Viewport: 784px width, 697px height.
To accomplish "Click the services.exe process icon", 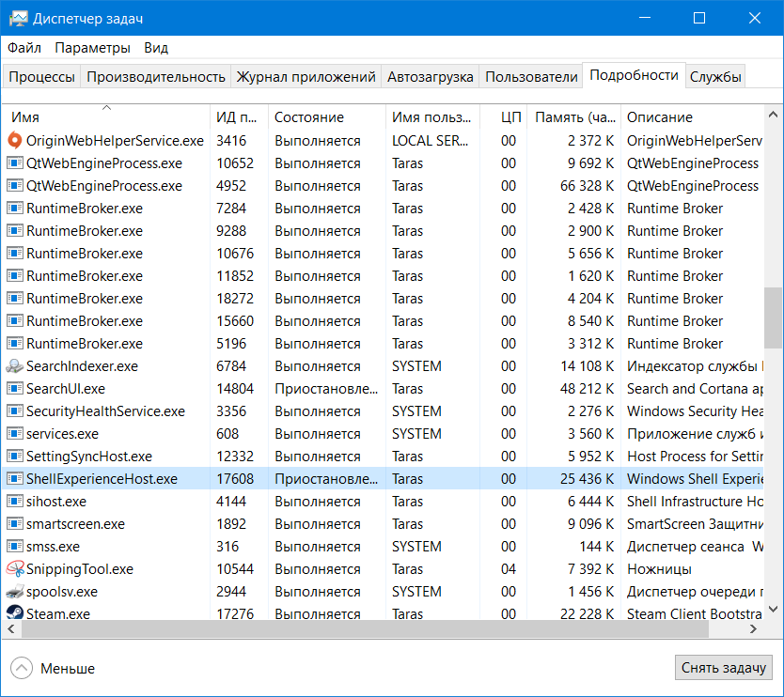I will click(x=14, y=433).
